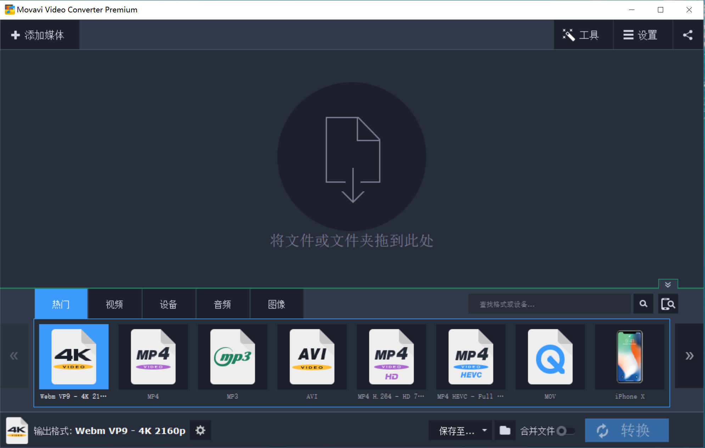Select the iPhone X device preset
The height and width of the screenshot is (448, 705).
[630, 357]
